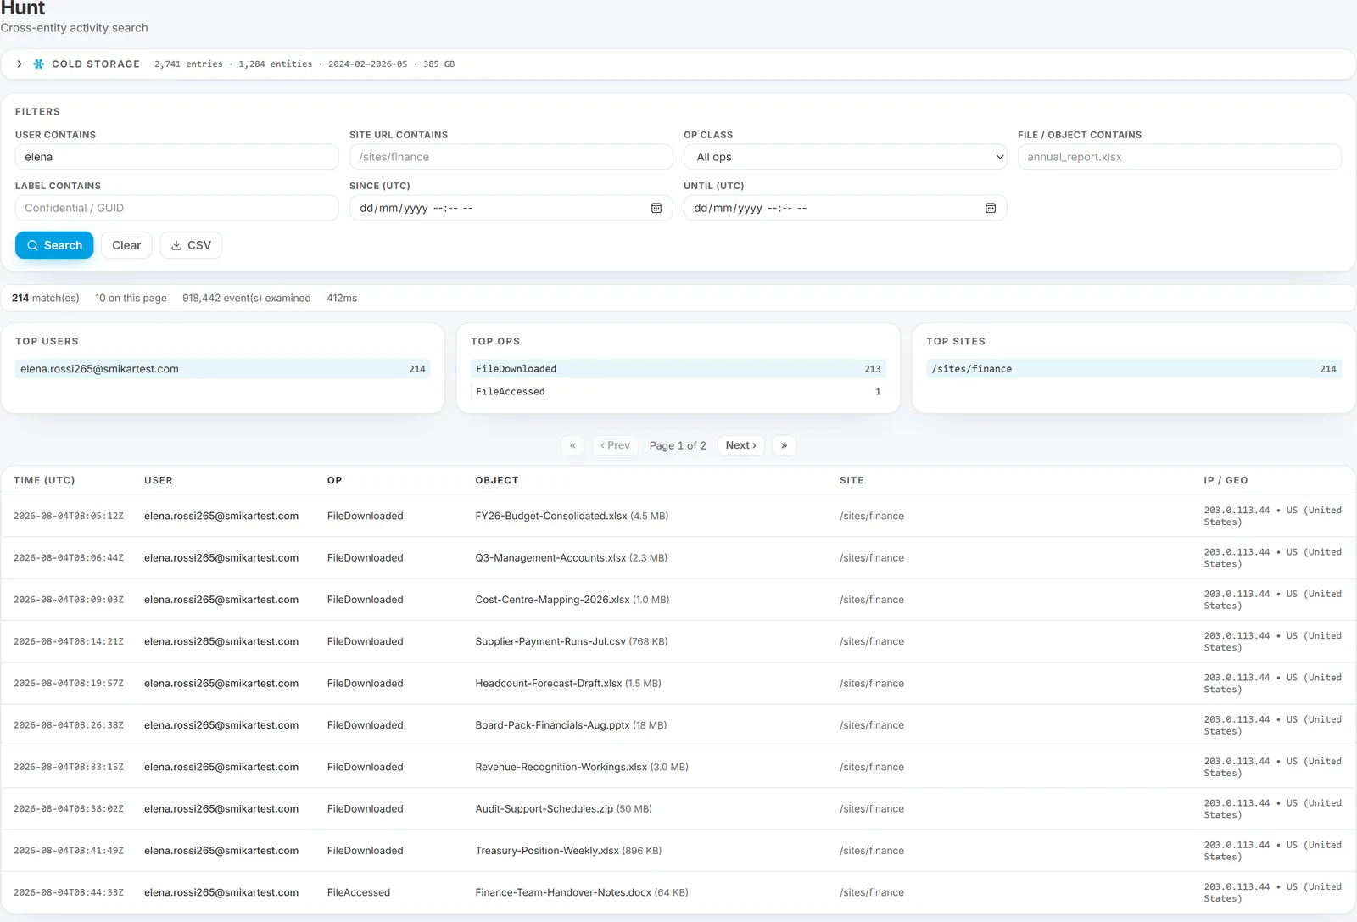Focus the Label Contains field
This screenshot has height=922, width=1357.
pos(176,208)
